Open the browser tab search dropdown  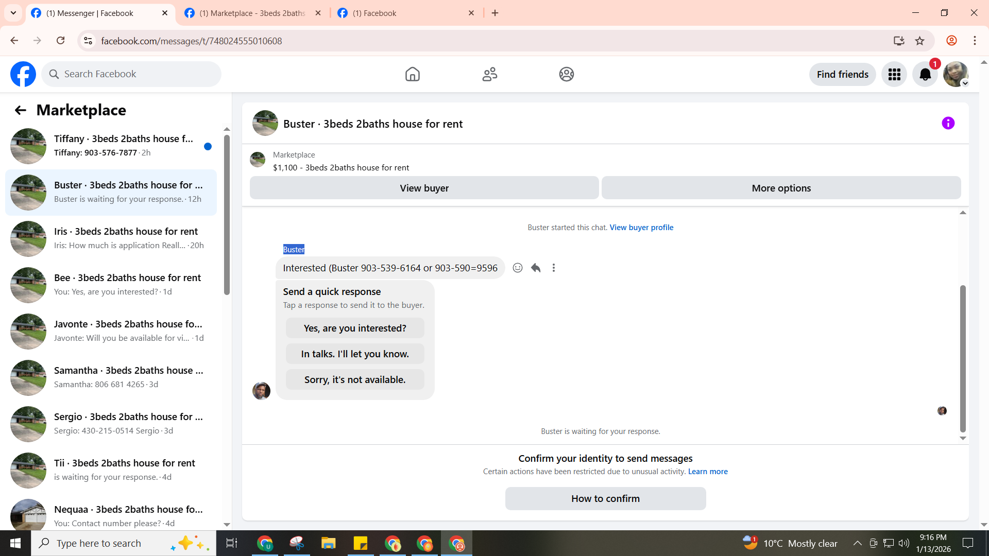click(13, 13)
